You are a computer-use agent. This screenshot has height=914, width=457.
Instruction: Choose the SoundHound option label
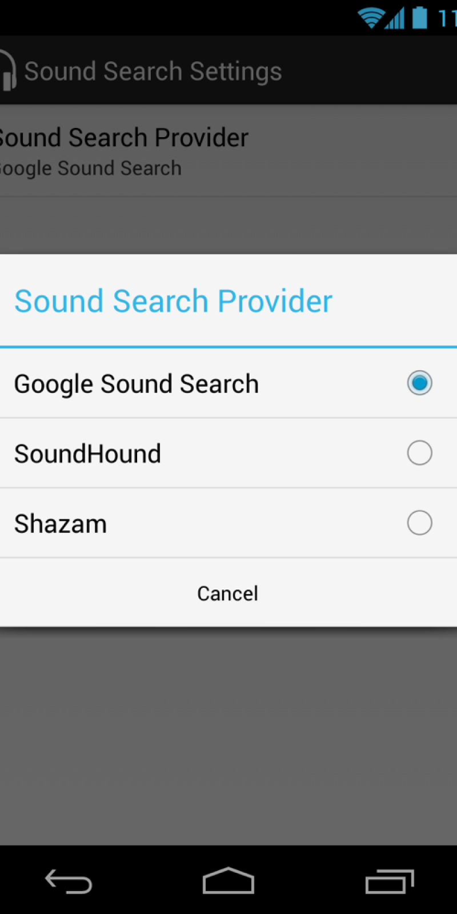click(87, 454)
